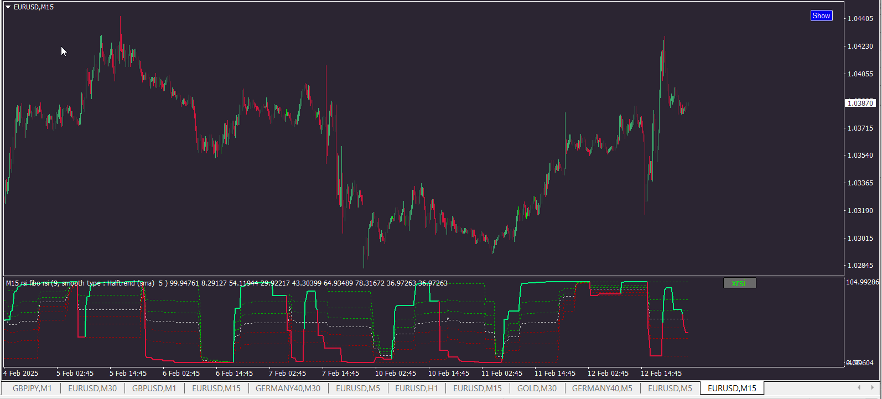882x399 pixels.
Task: Click price axis value 1.03015
Action: click(860, 239)
